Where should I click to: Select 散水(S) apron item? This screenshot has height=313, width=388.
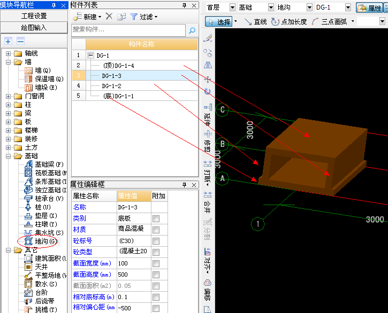click(41, 284)
